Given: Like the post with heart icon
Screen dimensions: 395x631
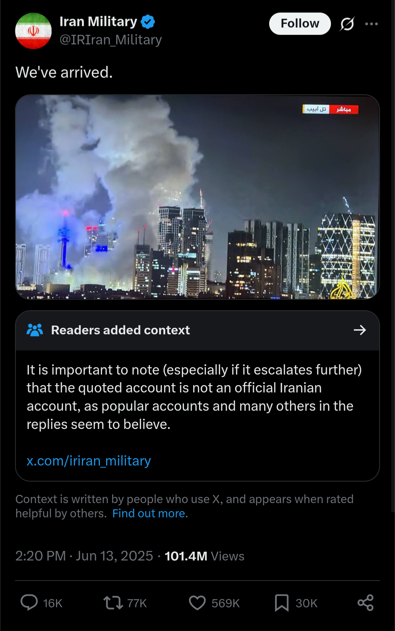Looking at the screenshot, I should pyautogui.click(x=197, y=603).
